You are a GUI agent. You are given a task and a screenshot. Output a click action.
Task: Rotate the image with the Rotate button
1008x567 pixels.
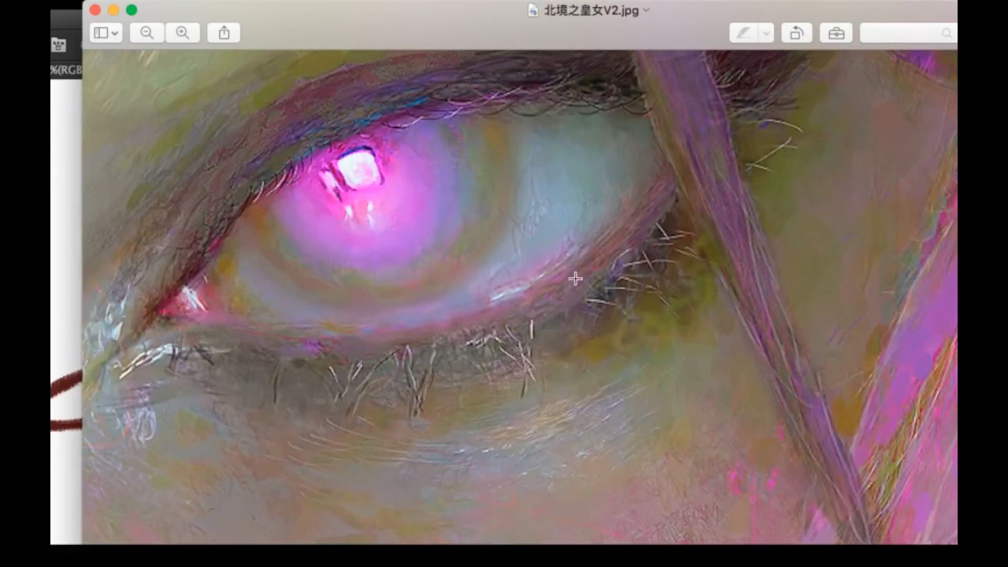coord(796,33)
